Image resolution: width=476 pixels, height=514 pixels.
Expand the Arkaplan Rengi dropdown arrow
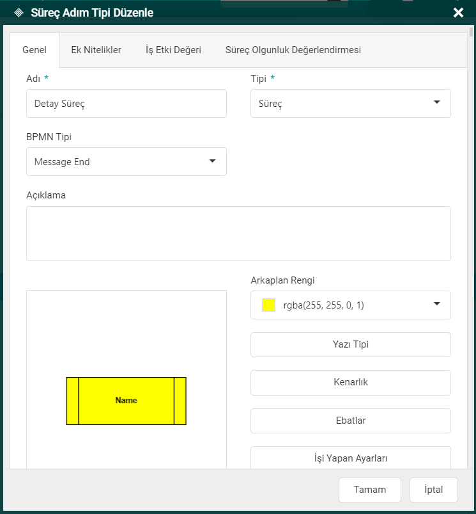[x=437, y=305]
